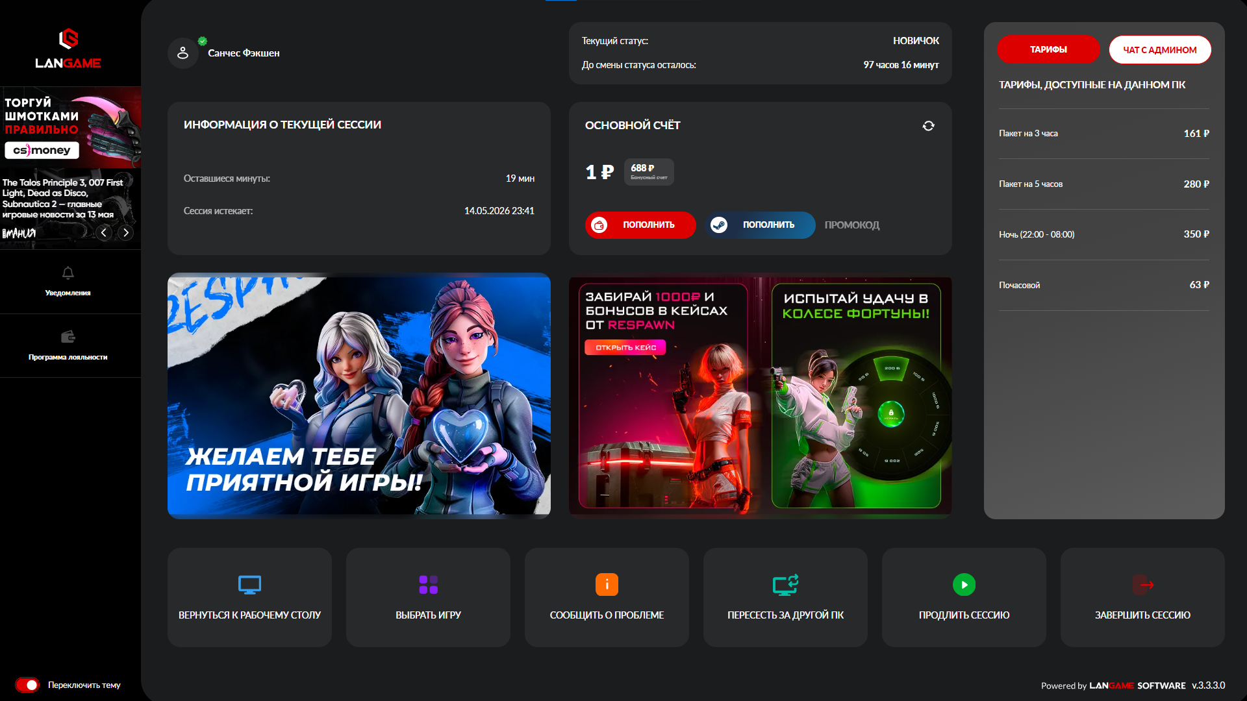Viewport: 1247px width, 701px height.
Task: Select the Пакет на 3 часа tariff
Action: pos(1104,134)
